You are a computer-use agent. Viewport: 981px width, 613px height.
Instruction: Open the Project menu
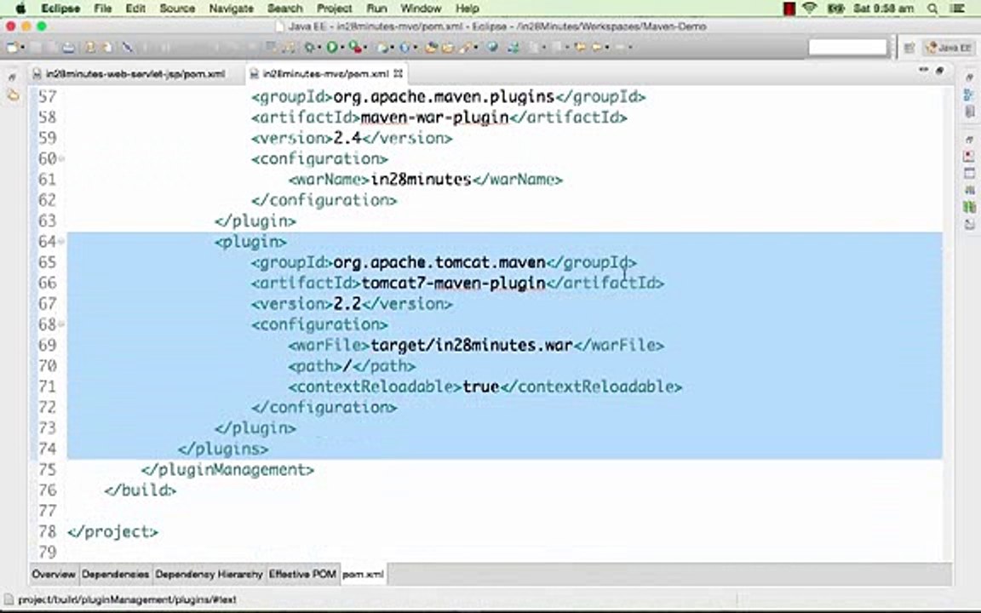(x=335, y=9)
